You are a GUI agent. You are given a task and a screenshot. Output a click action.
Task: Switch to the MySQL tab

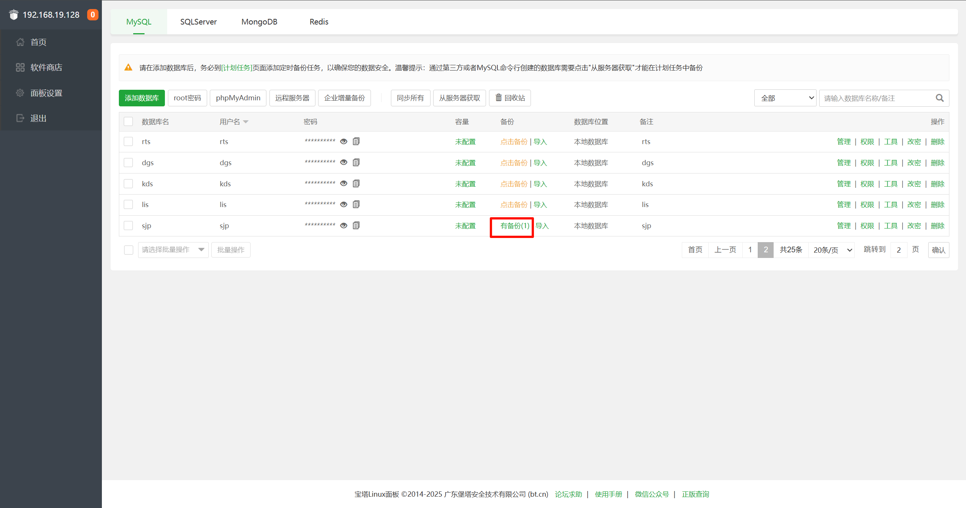point(139,22)
